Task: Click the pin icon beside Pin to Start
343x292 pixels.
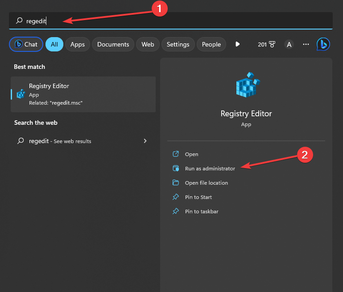Action: tap(176, 197)
